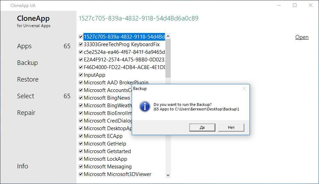The image size is (319, 184).
Task: Select Restore in the left menu
Action: pos(28,80)
